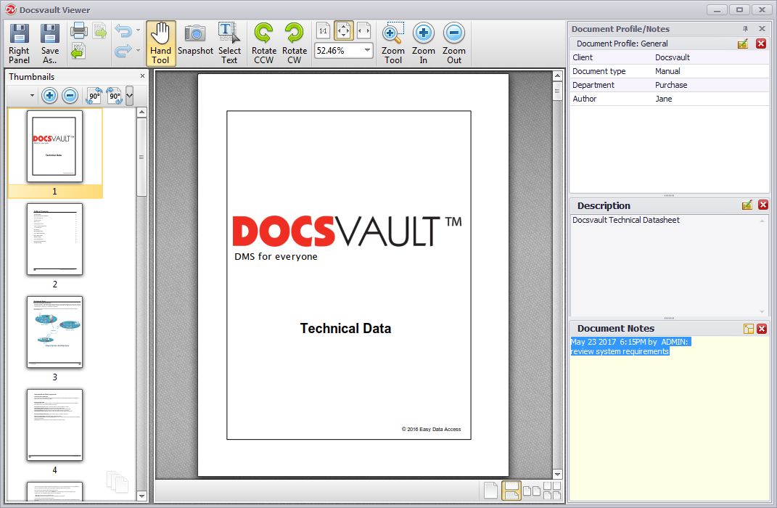Select page 4 thumbnail
The image size is (777, 508).
pyautogui.click(x=54, y=425)
